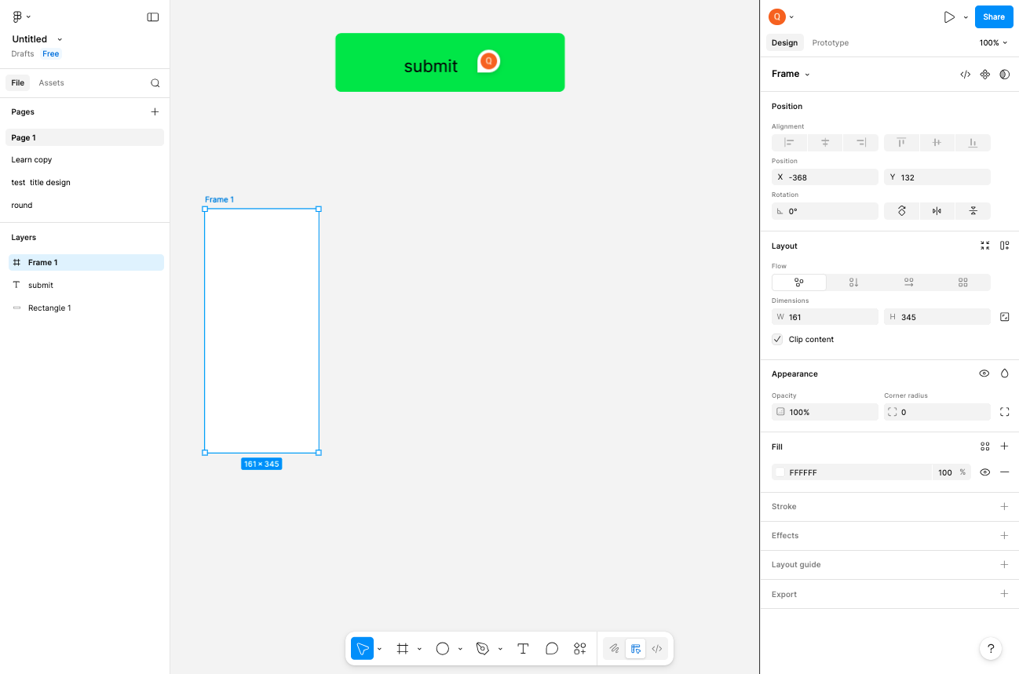The image size is (1019, 674).
Task: Select the Text tool in toolbar
Action: point(523,649)
